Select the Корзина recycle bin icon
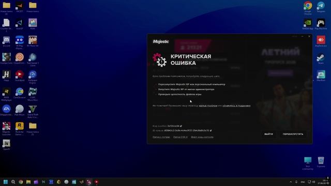 pyautogui.click(x=321, y=162)
